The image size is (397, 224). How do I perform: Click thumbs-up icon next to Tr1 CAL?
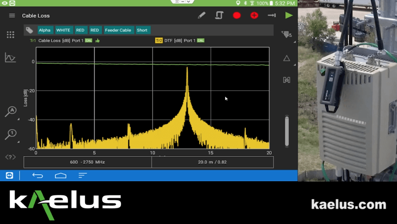pos(97,41)
